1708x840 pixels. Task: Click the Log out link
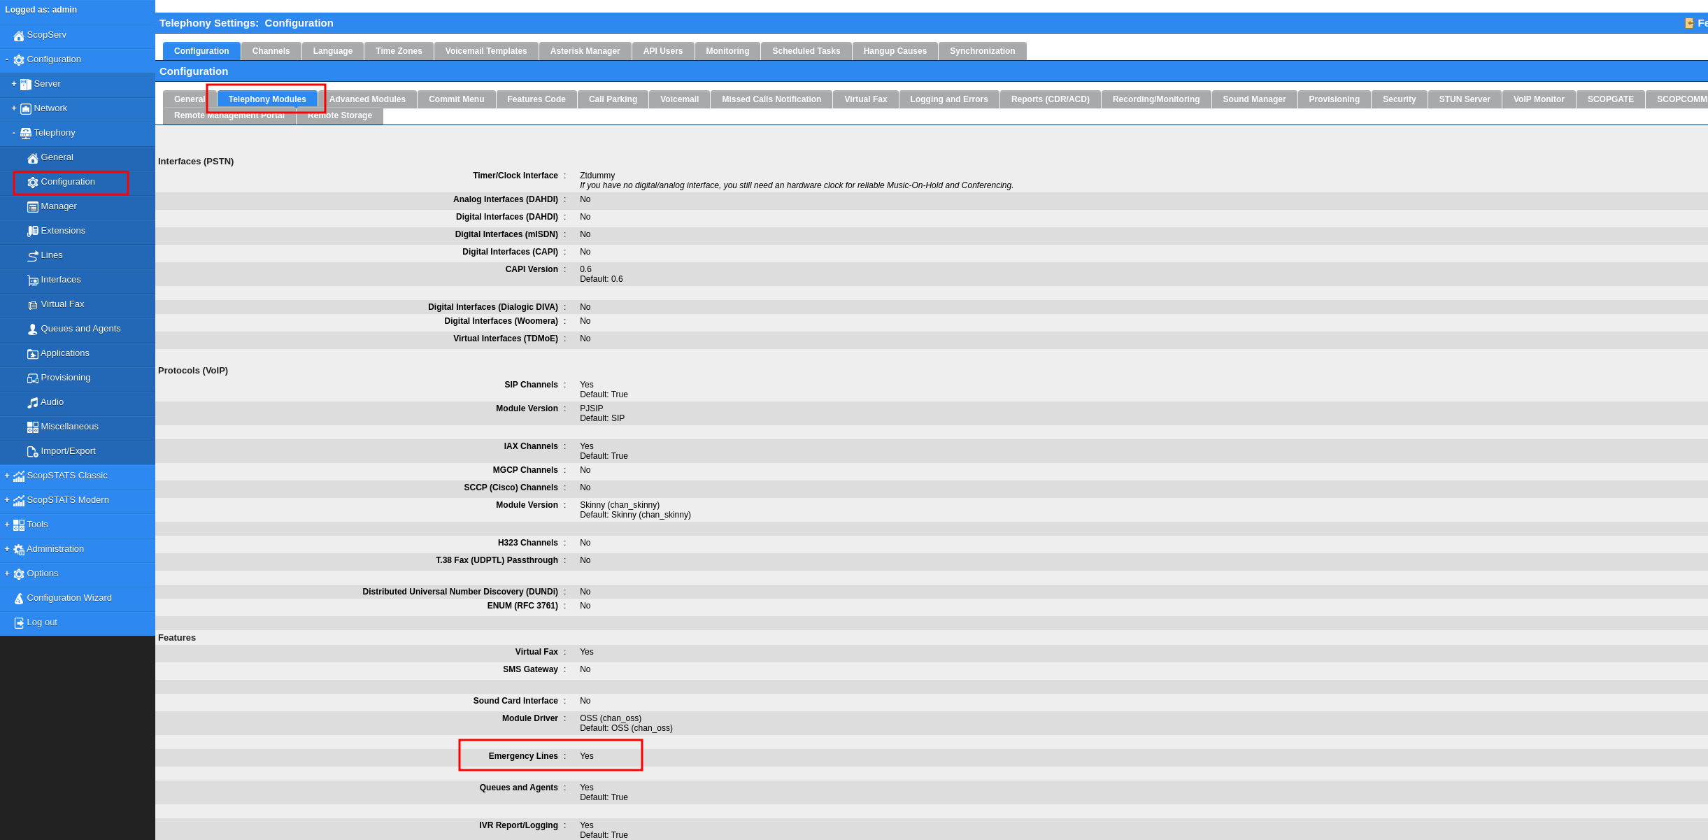(x=42, y=622)
